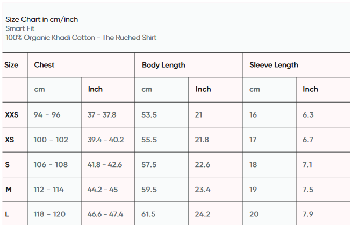
Task: Select the body length cell 57.5
Action: click(149, 165)
